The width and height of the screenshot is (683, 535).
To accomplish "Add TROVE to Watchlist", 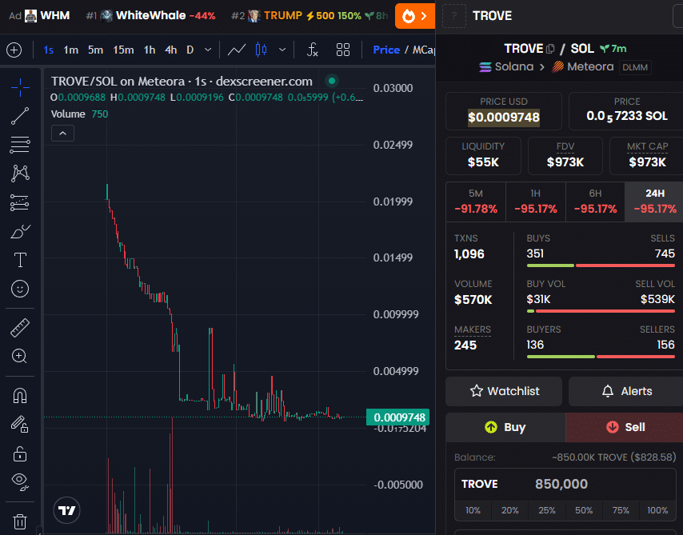I will (x=505, y=391).
